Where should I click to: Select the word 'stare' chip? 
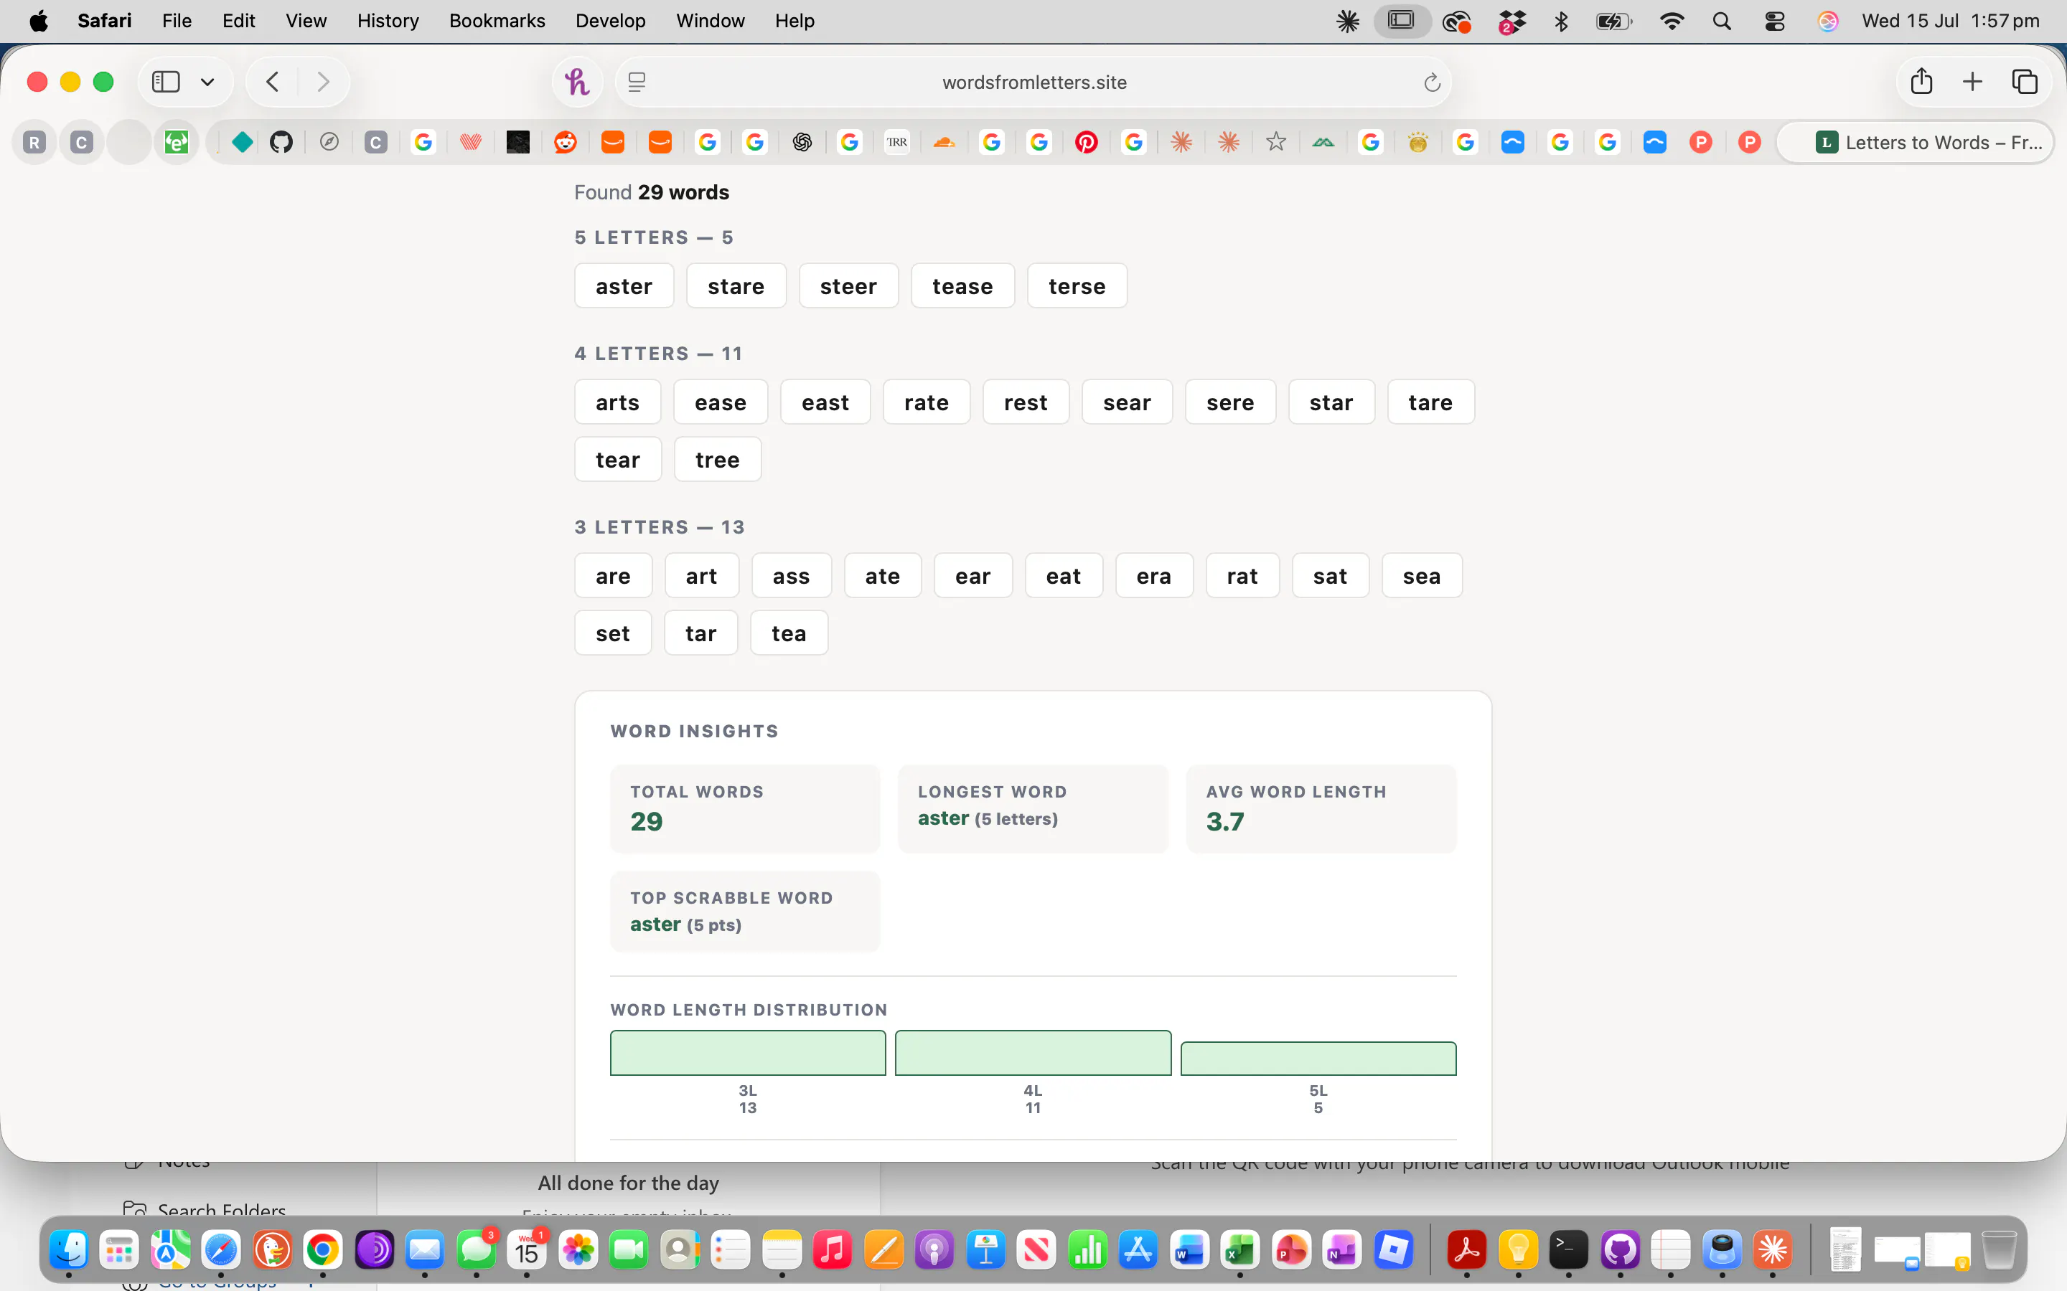tap(736, 286)
